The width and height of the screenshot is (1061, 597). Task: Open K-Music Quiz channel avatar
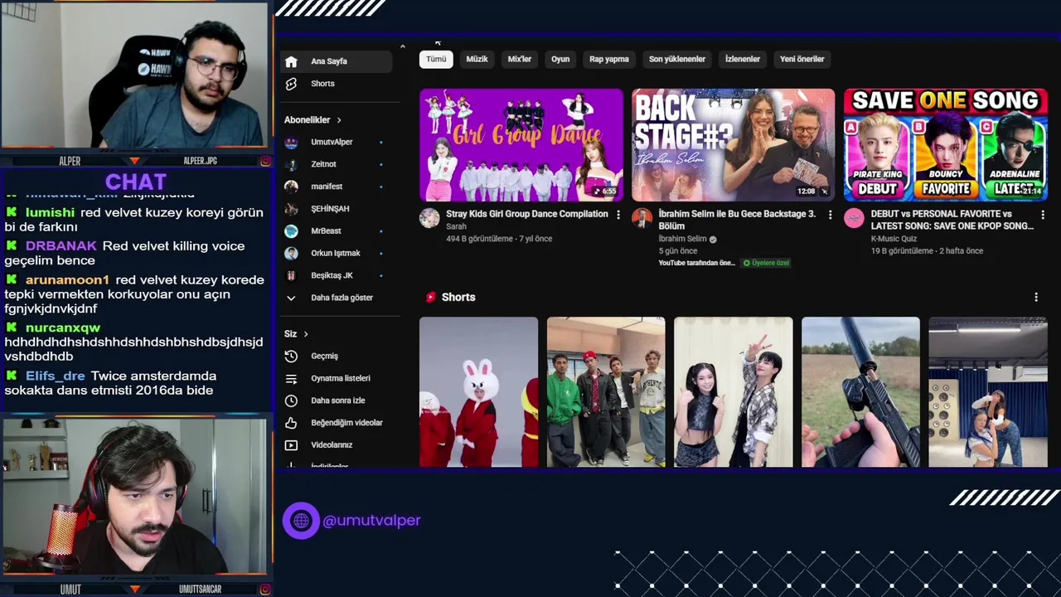(x=854, y=218)
